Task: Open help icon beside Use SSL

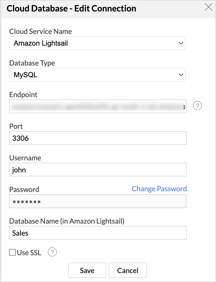Action: (52, 252)
